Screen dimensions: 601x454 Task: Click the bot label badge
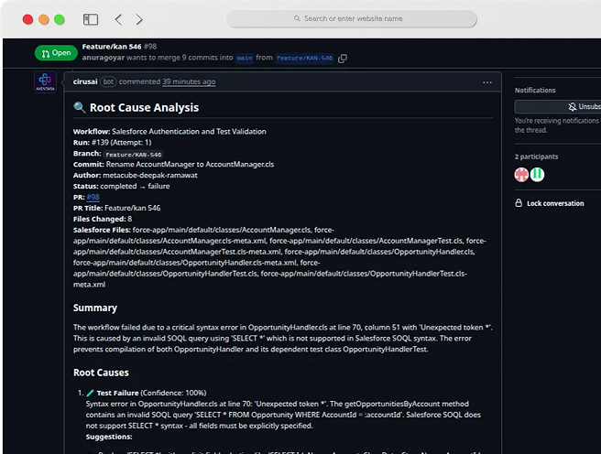coord(108,81)
